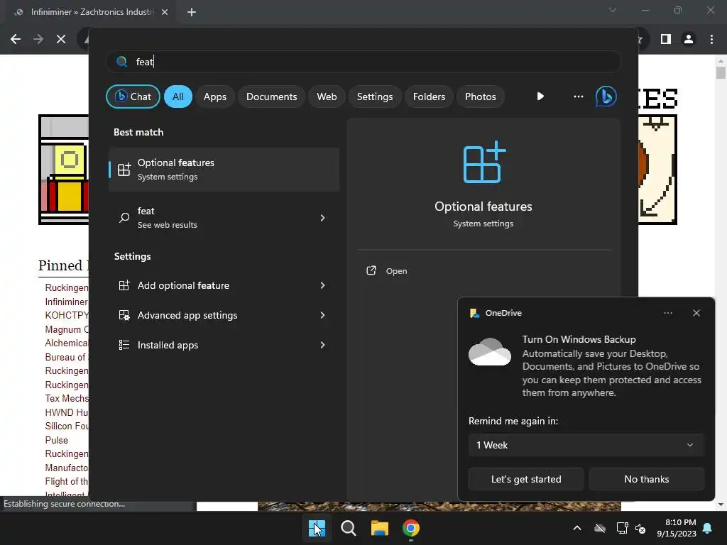Screen dimensions: 727x545
Task: Open Google Chrome from taskbar
Action: coord(411,528)
